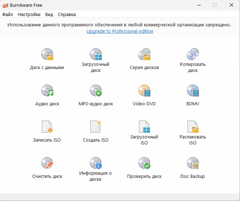Launch the Очистить диск eraser icon

tap(47, 163)
